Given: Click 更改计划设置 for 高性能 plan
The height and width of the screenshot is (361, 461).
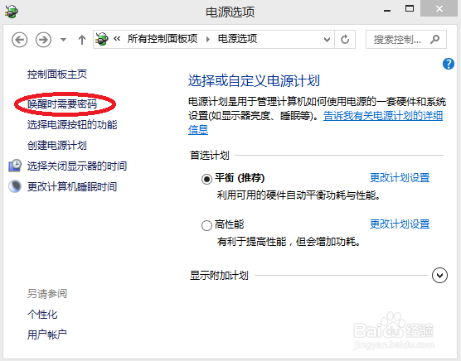Looking at the screenshot, I should coord(400,224).
